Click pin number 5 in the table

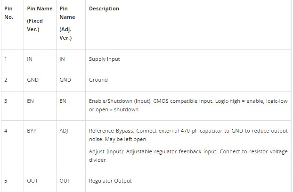pos(6,181)
